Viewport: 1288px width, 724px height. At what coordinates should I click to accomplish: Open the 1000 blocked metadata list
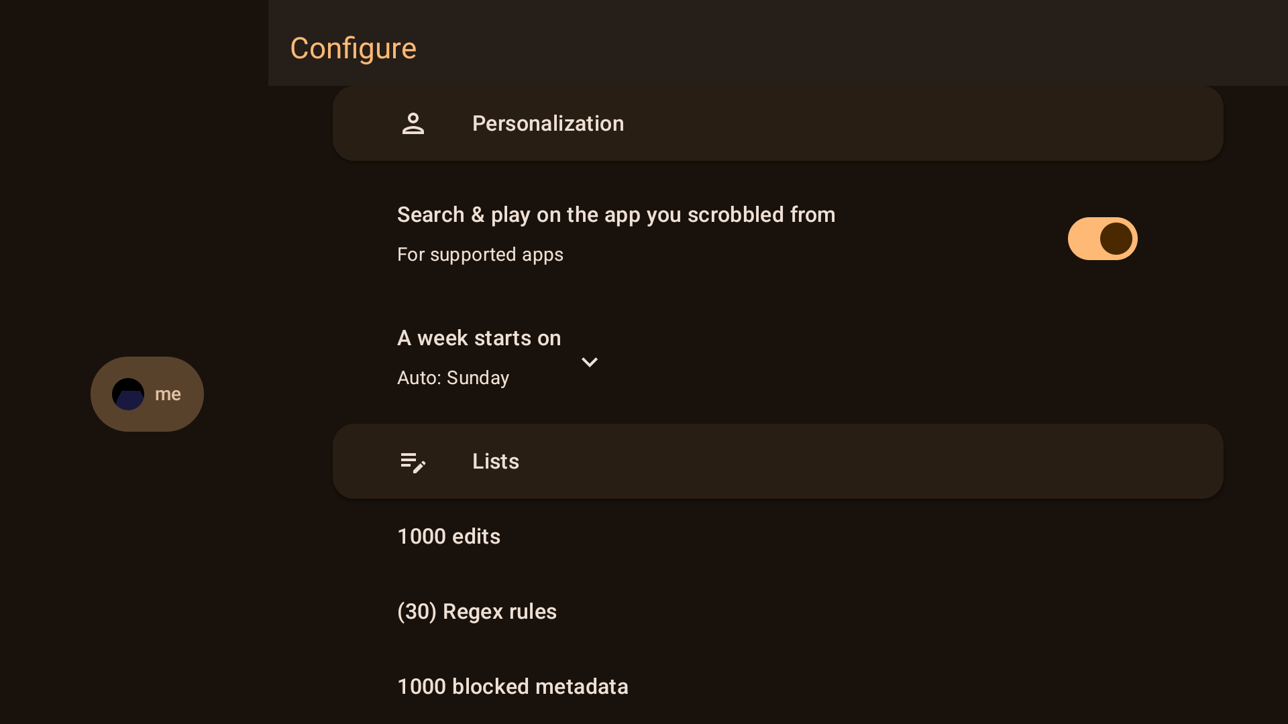513,687
